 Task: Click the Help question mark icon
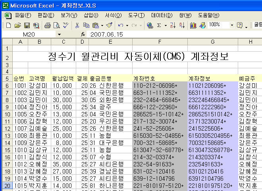coord(240,25)
